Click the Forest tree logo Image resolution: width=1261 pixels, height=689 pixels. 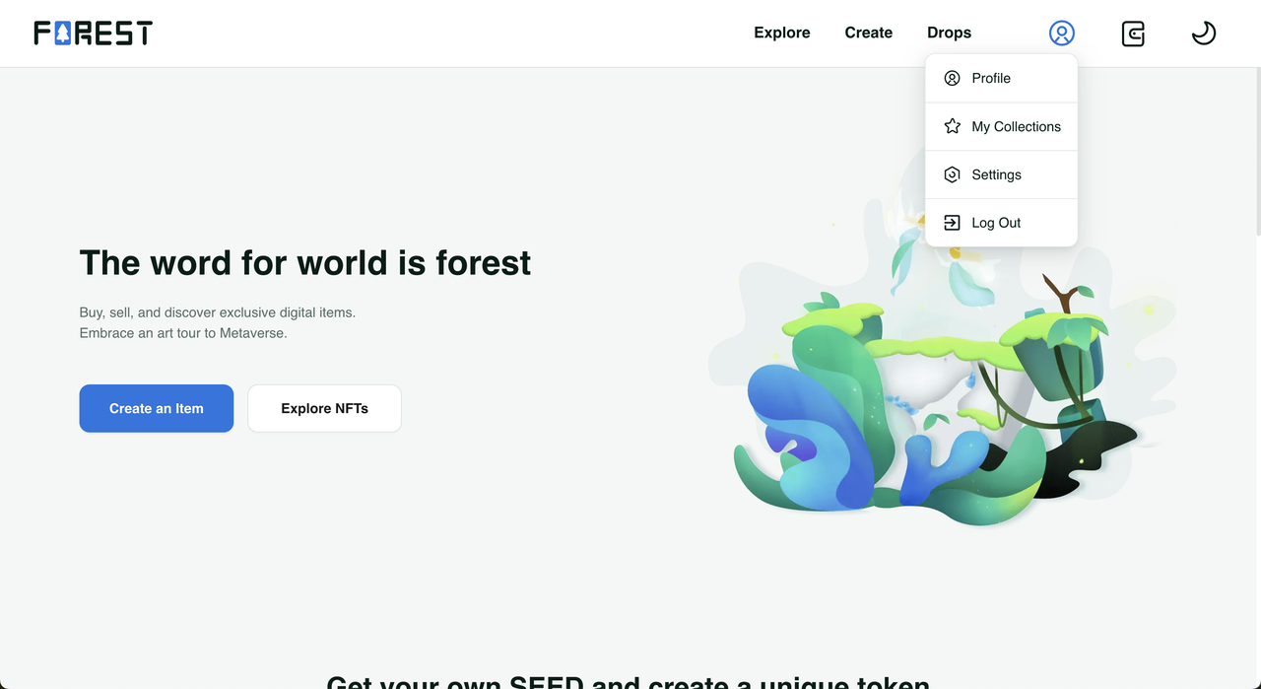click(x=93, y=33)
